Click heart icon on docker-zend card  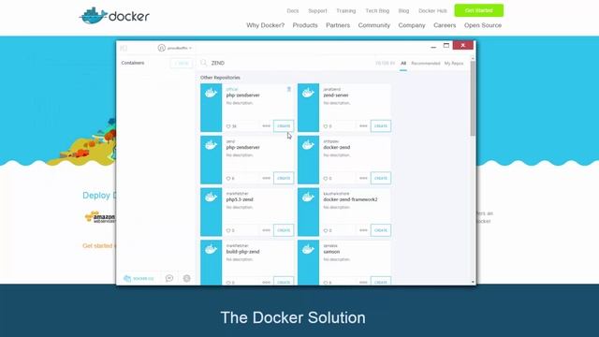(x=326, y=179)
